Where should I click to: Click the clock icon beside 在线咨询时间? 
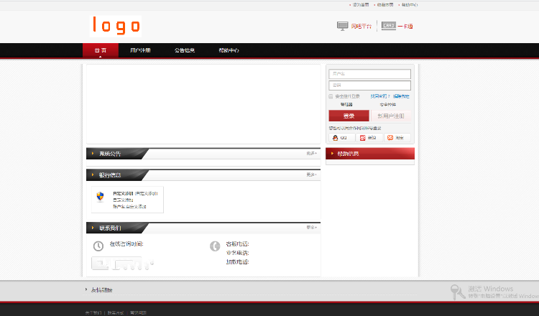click(x=98, y=246)
